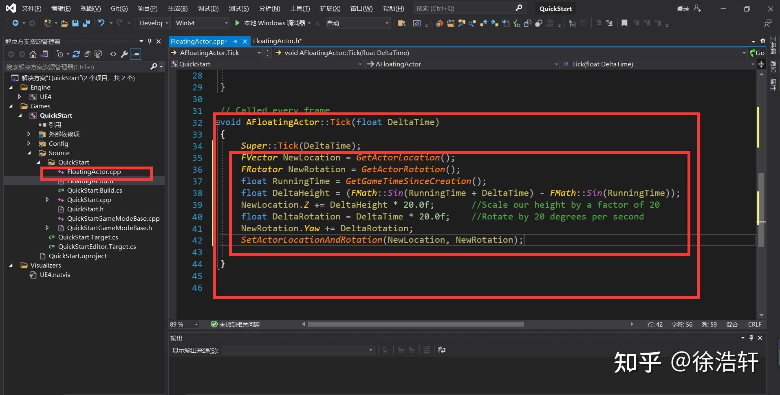Collapse the Engine folder in tree
The width and height of the screenshot is (780, 395).
coord(11,87)
